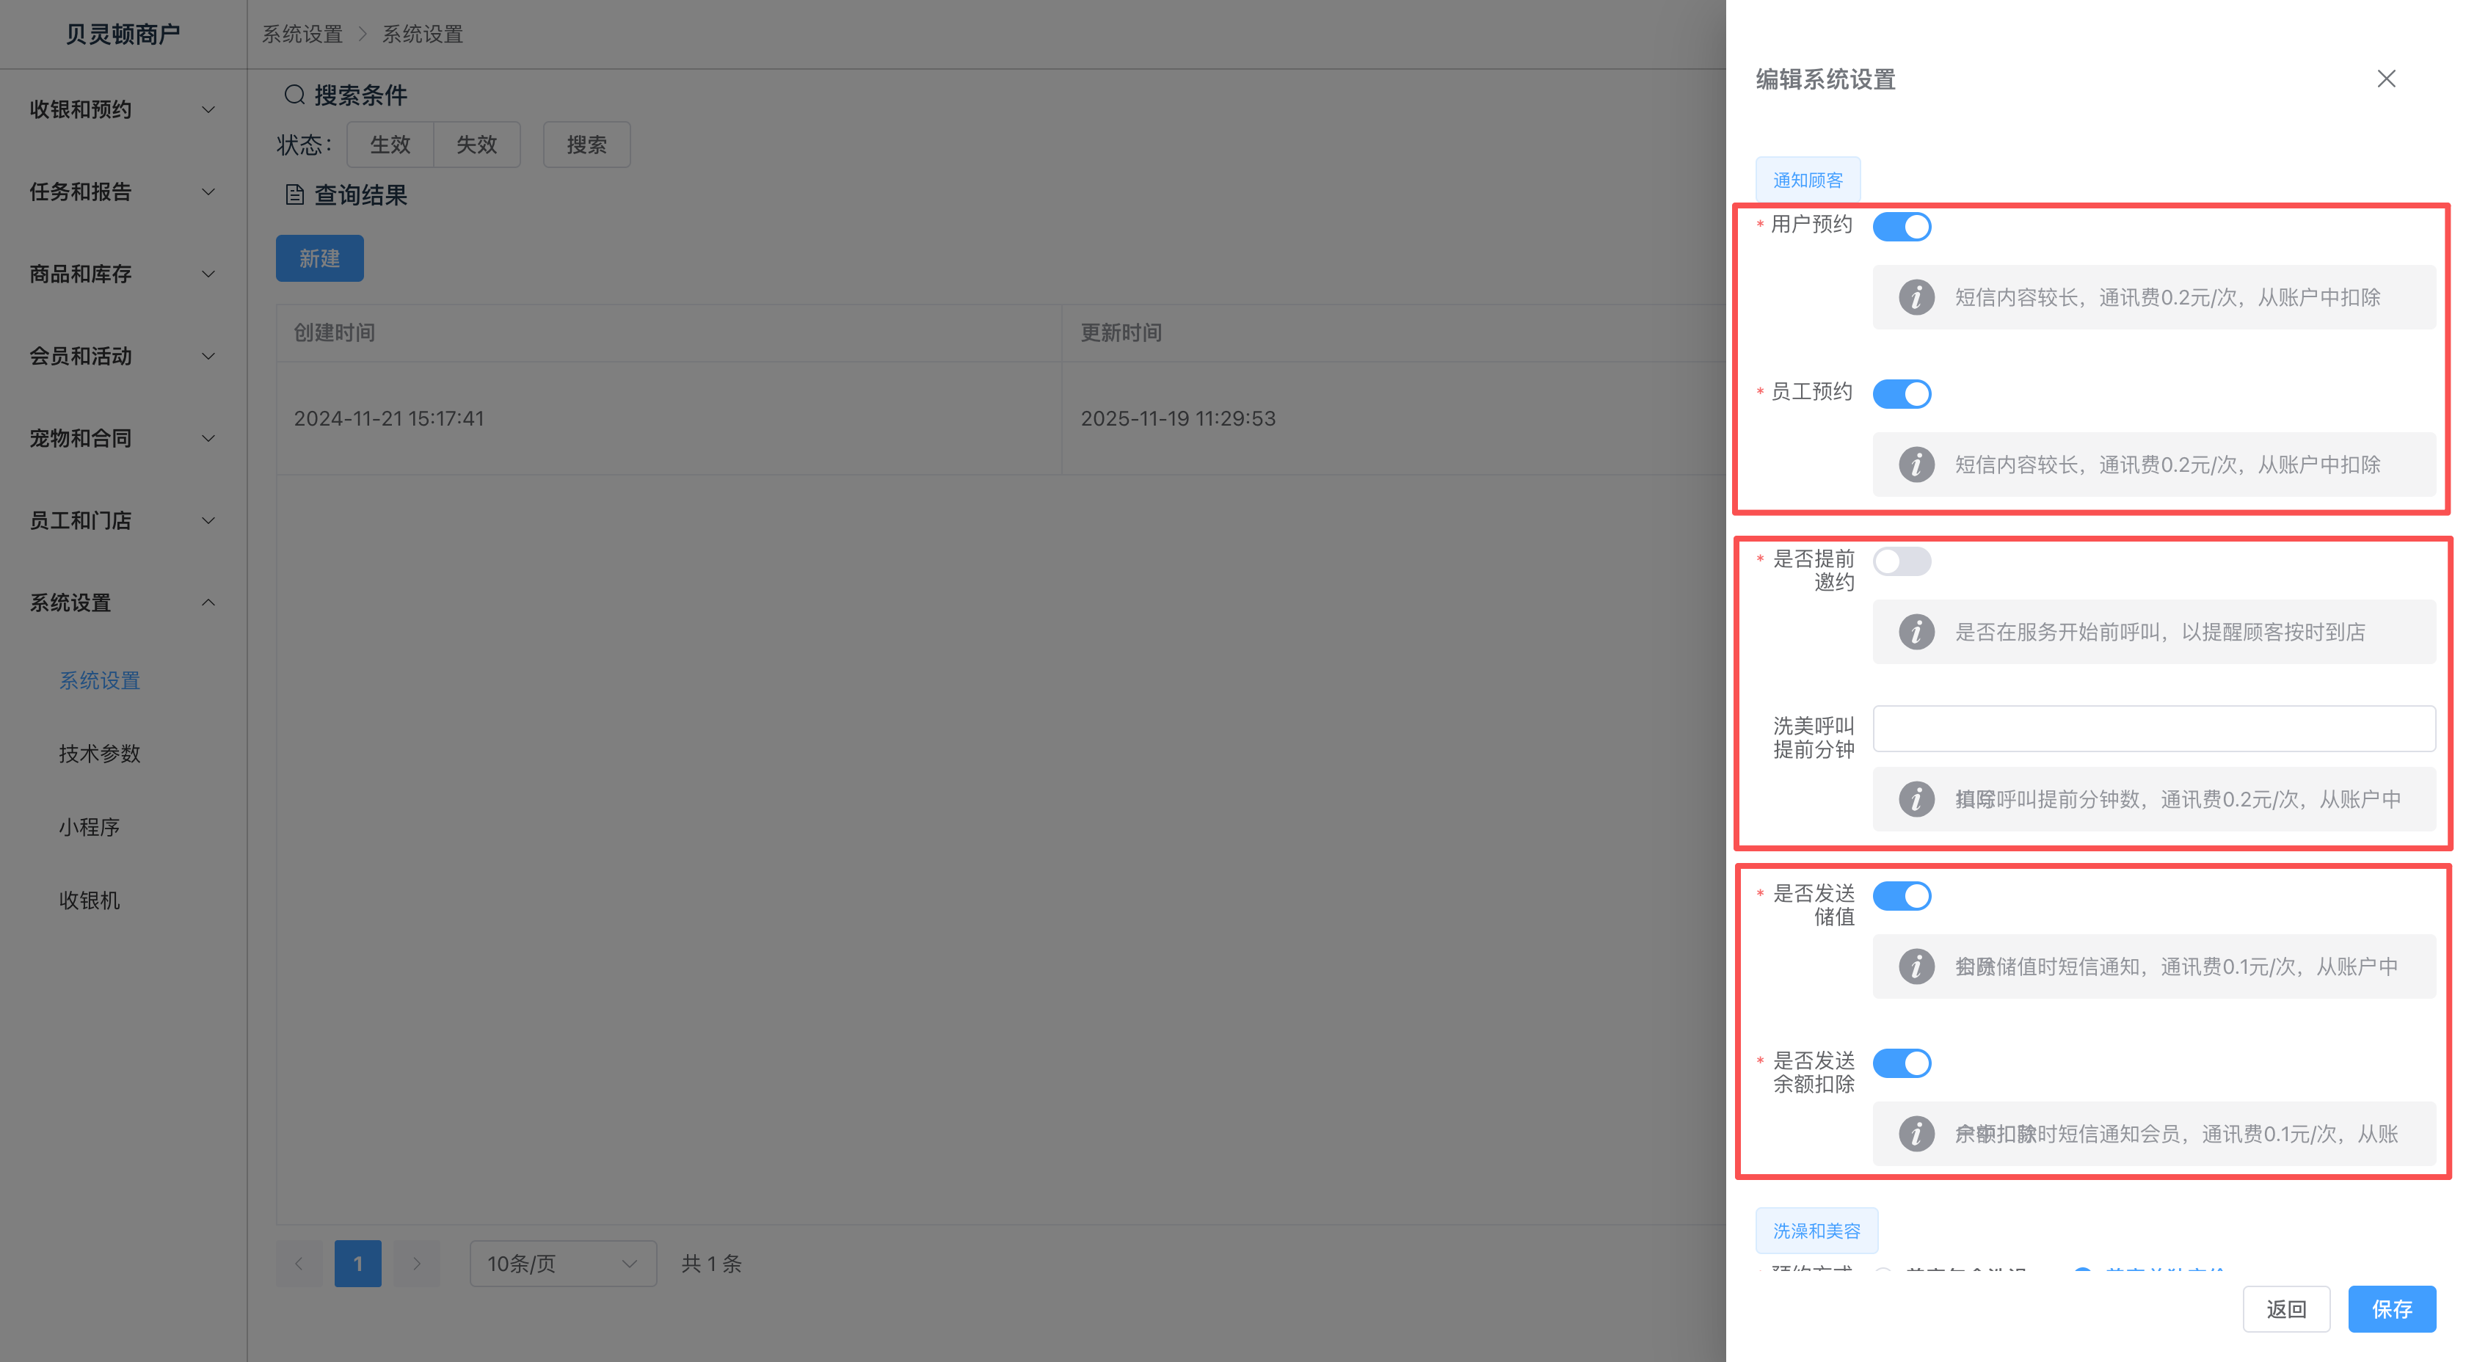Open the 10条/页 page size dropdown
2466x1362 pixels.
[562, 1264]
